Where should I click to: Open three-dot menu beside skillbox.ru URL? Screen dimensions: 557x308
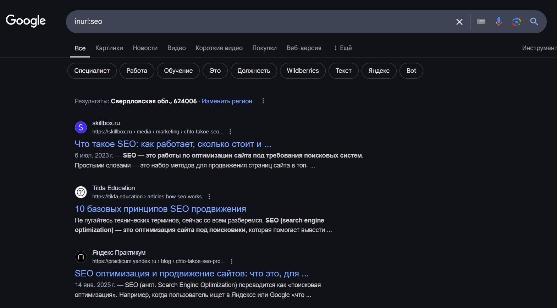click(230, 132)
